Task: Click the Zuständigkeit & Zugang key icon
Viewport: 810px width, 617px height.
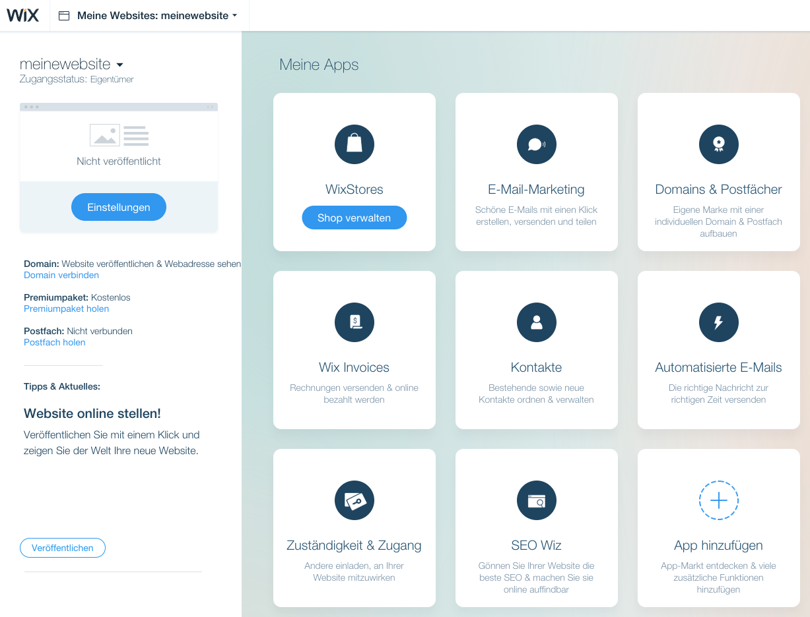Action: pyautogui.click(x=354, y=500)
